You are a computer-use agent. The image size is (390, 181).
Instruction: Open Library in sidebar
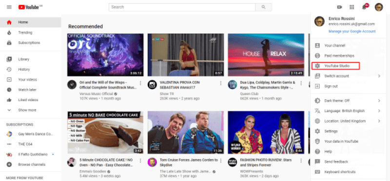click(31, 59)
